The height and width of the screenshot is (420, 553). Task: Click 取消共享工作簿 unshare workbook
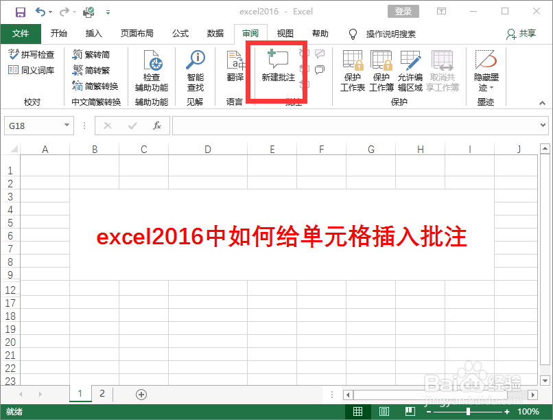[x=443, y=71]
